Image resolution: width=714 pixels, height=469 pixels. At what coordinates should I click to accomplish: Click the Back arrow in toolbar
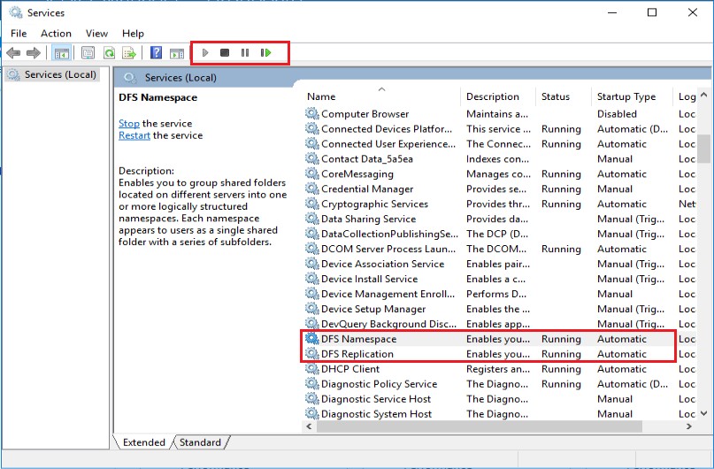pyautogui.click(x=13, y=53)
